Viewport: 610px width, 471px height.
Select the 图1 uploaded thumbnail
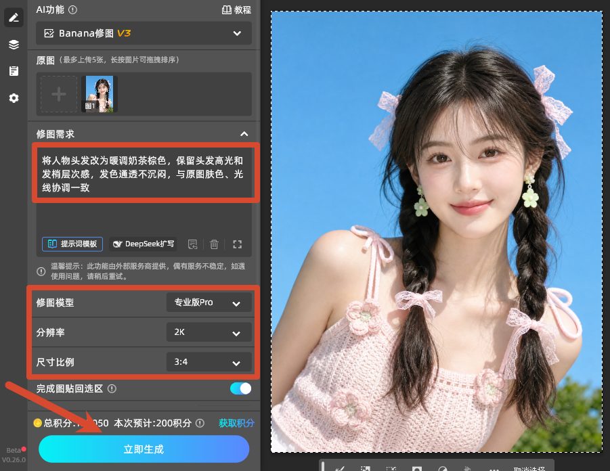click(x=100, y=94)
